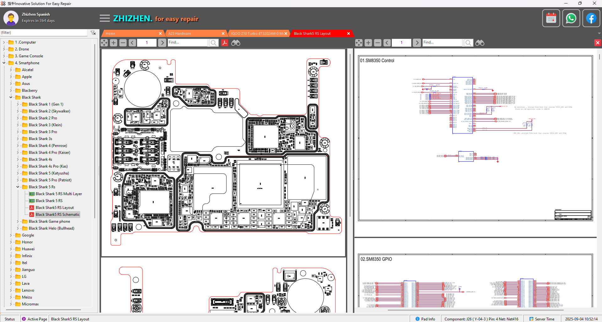
Task: Collapse the 4. Smartphone folder
Action: coord(4,63)
